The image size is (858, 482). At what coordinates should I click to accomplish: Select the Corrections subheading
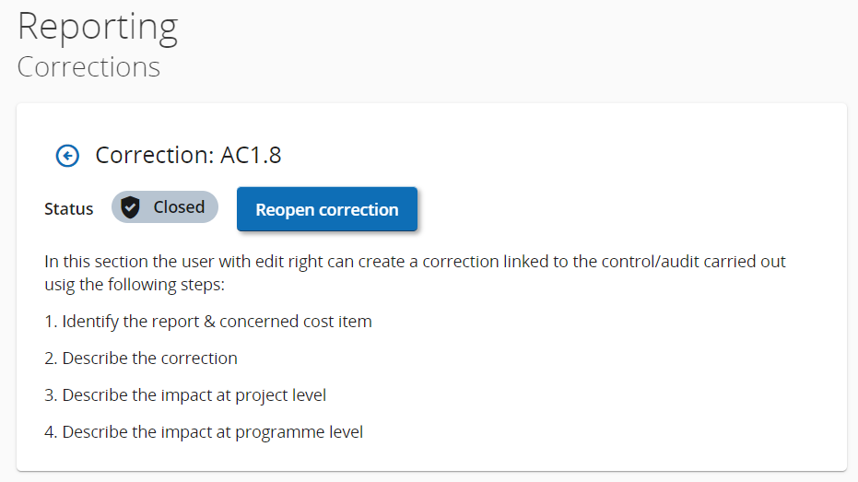tap(88, 67)
